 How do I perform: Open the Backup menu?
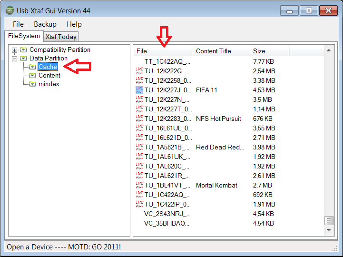point(45,24)
